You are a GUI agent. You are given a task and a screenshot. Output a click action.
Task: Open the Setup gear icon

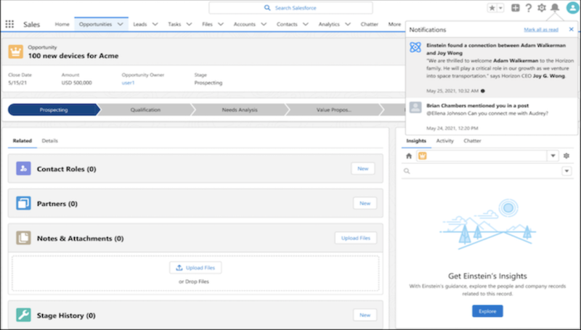coord(542,8)
